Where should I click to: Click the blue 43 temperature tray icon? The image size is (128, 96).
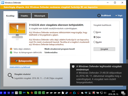click(5, 93)
